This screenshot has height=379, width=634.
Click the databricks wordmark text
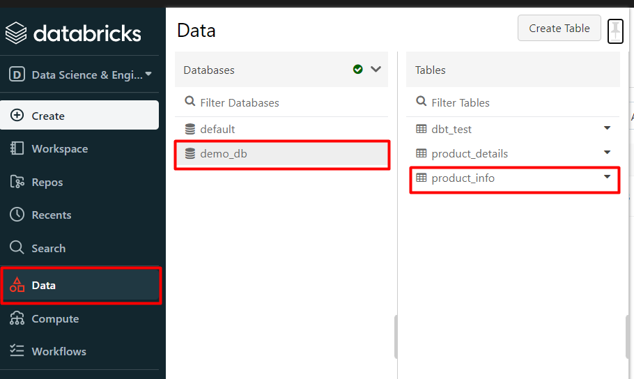pyautogui.click(x=87, y=33)
